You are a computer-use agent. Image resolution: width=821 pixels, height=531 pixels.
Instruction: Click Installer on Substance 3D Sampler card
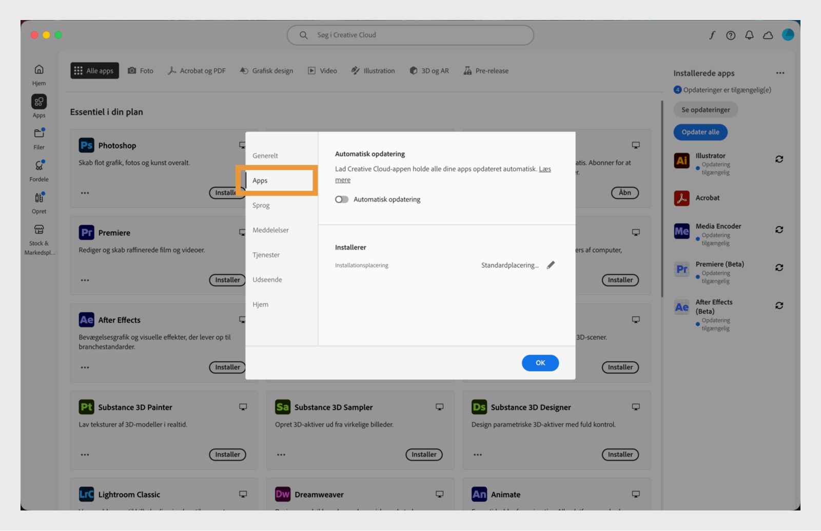point(424,454)
